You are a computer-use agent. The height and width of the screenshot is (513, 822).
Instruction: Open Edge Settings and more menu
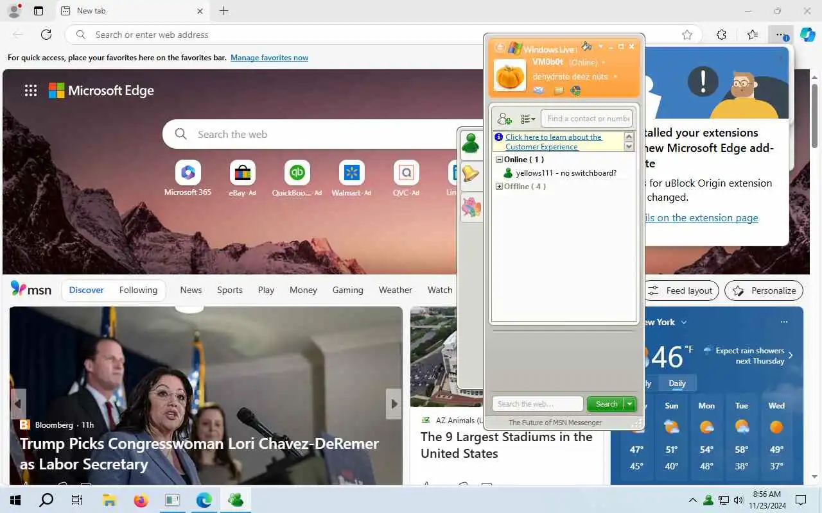click(x=780, y=35)
